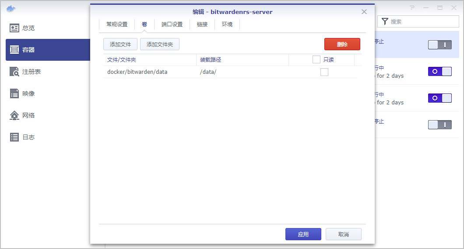Screen dimensions: 464x249
Task: Click the red 删除 delete button
Action: (x=342, y=44)
